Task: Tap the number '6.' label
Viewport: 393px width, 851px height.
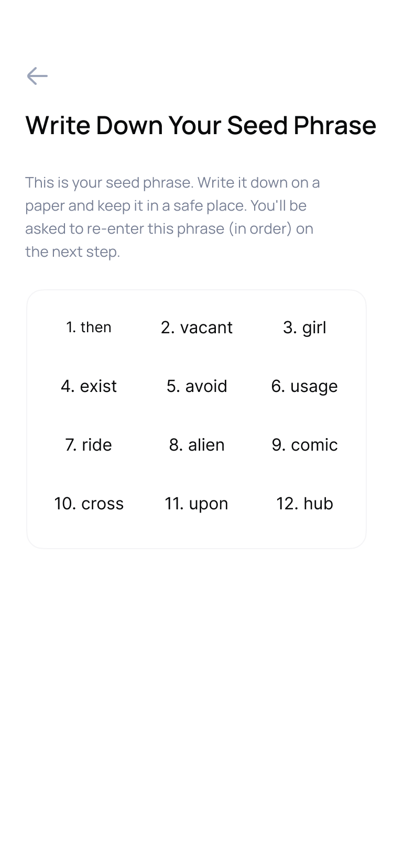Action: pos(278,386)
